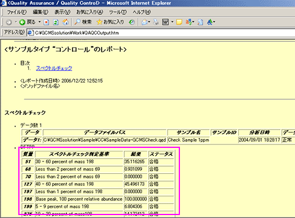Open the Mail icon dropdown arrow
This screenshot has height=218, width=295.
pos(149,22)
